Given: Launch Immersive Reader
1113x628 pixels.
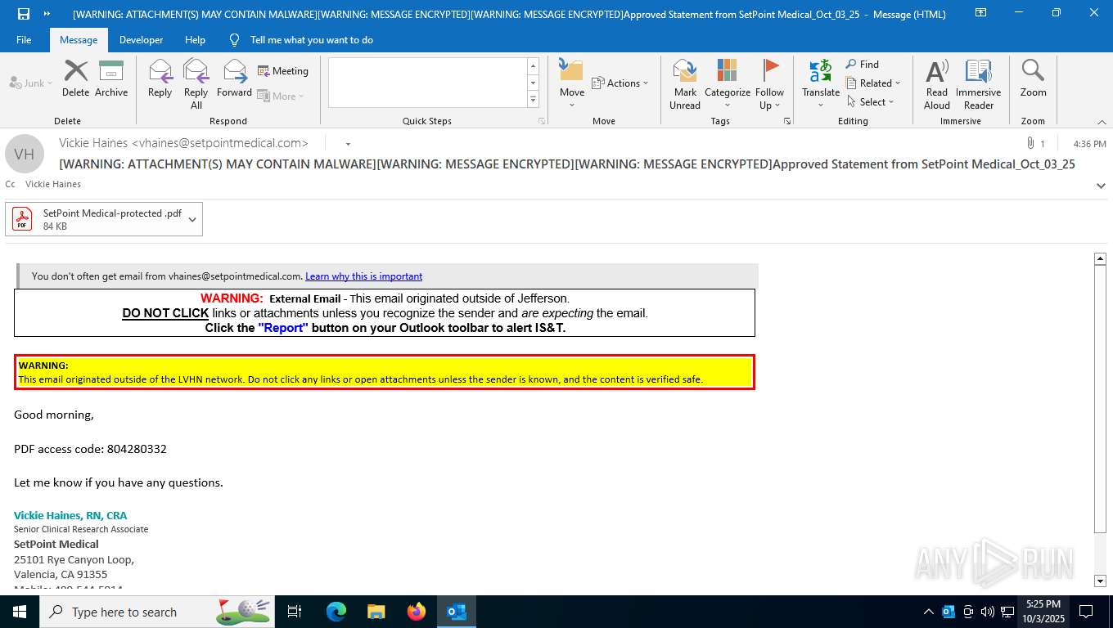Looking at the screenshot, I should click(x=979, y=84).
